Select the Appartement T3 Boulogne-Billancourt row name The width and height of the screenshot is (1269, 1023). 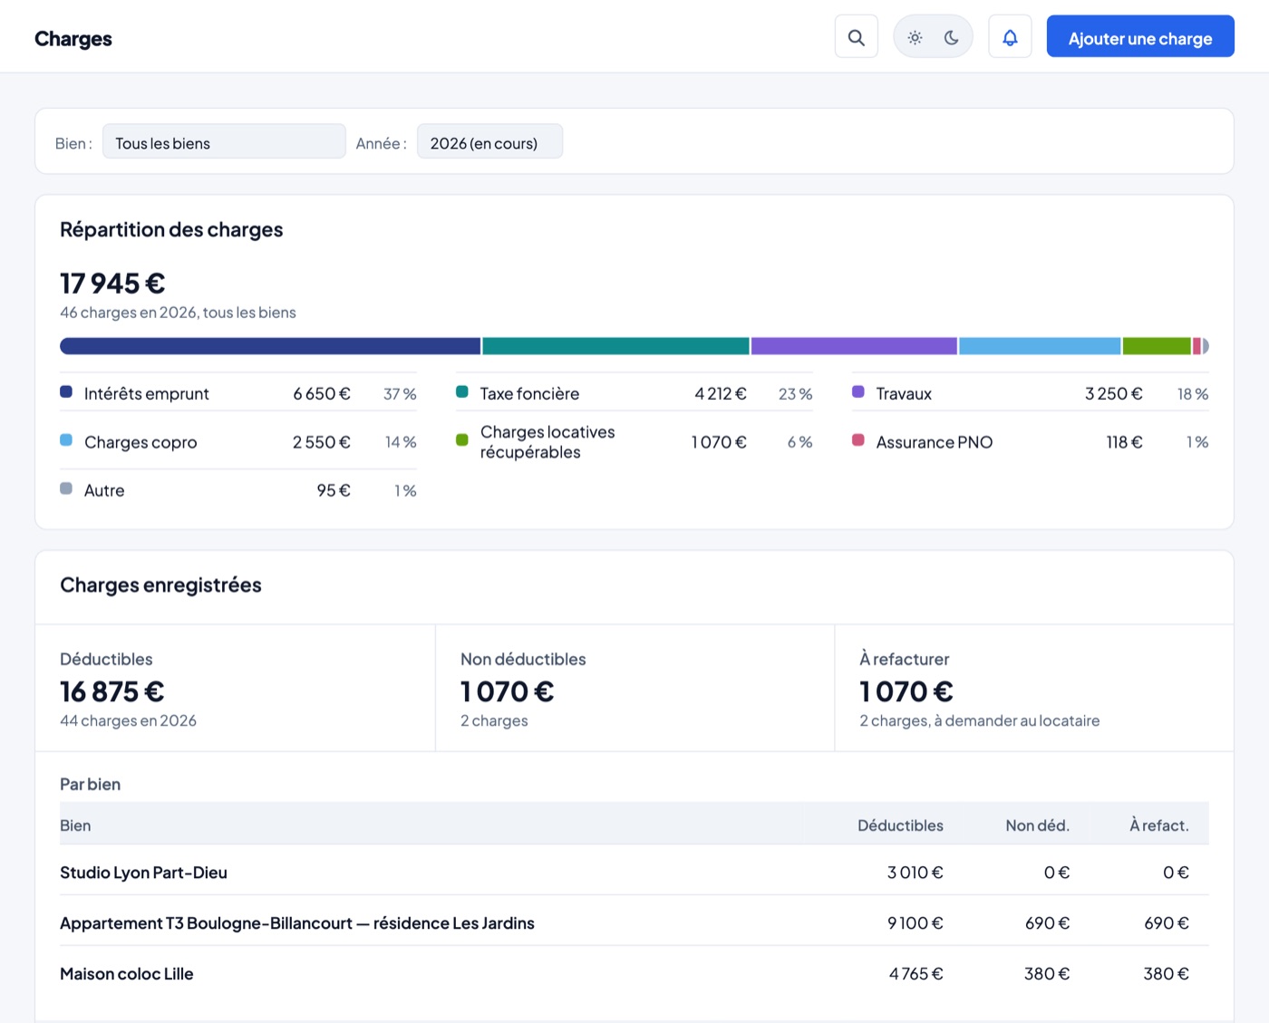tap(297, 923)
